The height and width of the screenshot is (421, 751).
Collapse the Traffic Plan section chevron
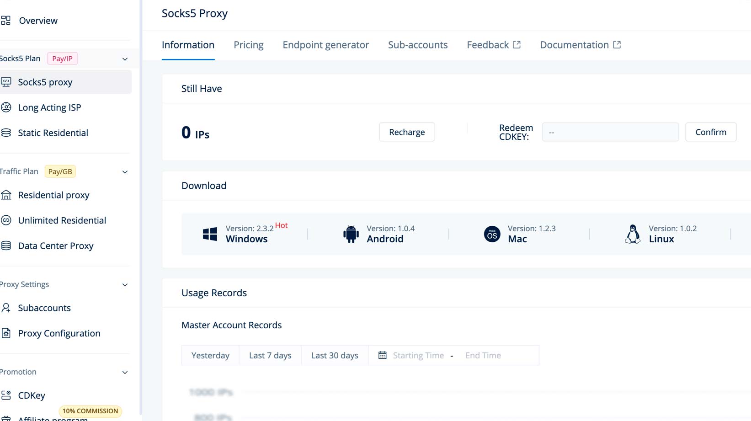click(x=125, y=172)
